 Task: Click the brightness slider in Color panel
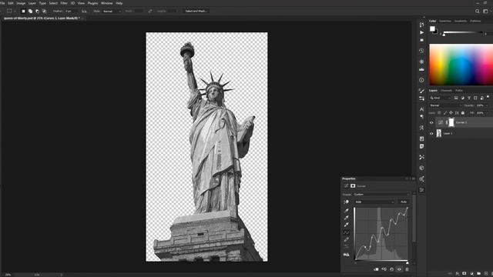click(462, 32)
